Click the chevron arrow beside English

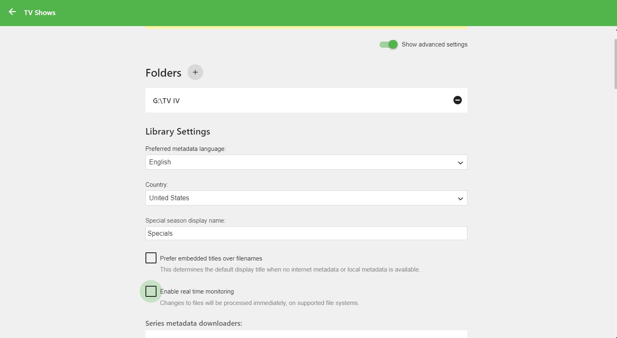460,163
